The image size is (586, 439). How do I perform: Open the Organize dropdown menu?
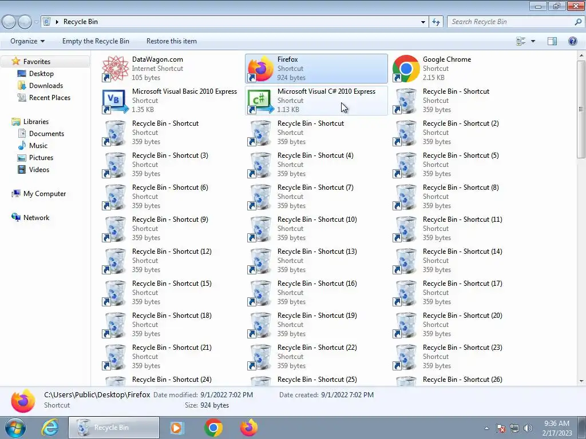coord(27,41)
